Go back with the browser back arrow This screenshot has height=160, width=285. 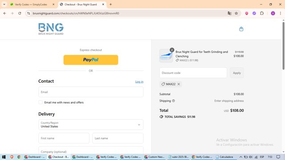[5, 13]
